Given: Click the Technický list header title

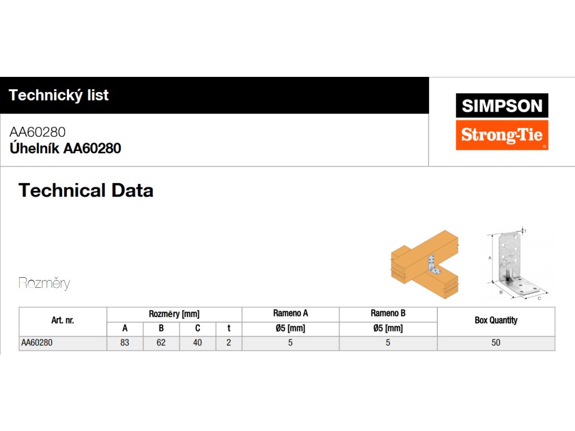Looking at the screenshot, I should (59, 95).
